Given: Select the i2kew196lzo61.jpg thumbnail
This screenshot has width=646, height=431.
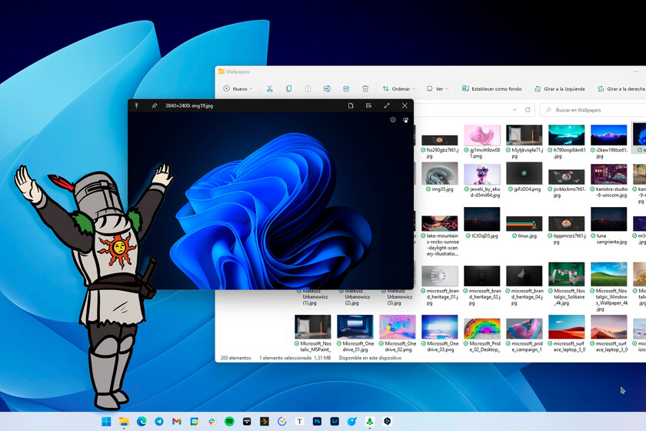Looking at the screenshot, I should tap(608, 135).
